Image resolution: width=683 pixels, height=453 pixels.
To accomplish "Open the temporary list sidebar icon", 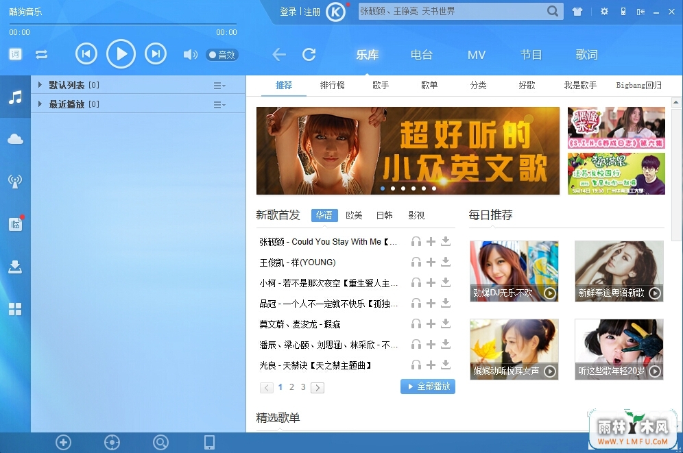I will click(x=16, y=223).
